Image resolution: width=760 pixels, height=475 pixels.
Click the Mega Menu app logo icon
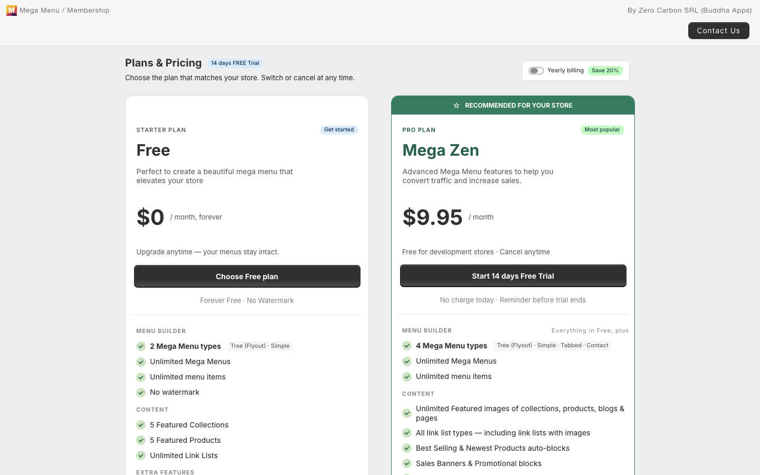(x=12, y=11)
